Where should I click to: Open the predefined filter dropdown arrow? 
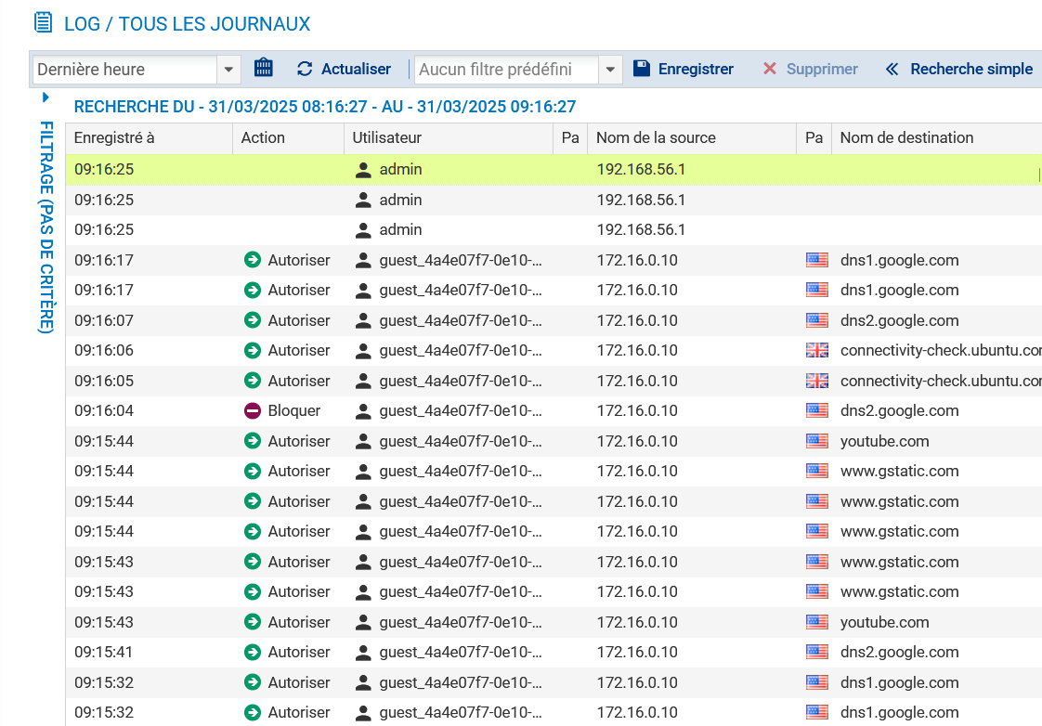coord(610,70)
